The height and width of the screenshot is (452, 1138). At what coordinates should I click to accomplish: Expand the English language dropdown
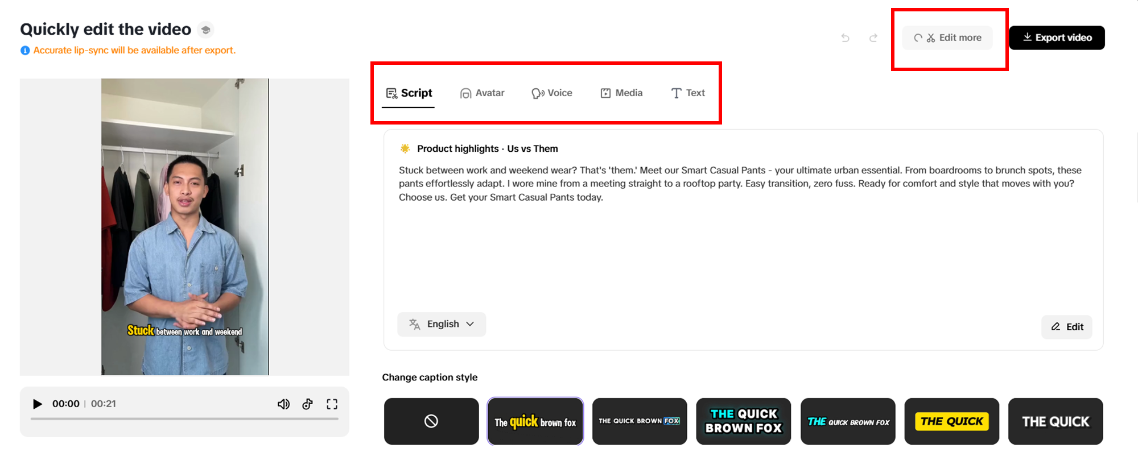471,324
